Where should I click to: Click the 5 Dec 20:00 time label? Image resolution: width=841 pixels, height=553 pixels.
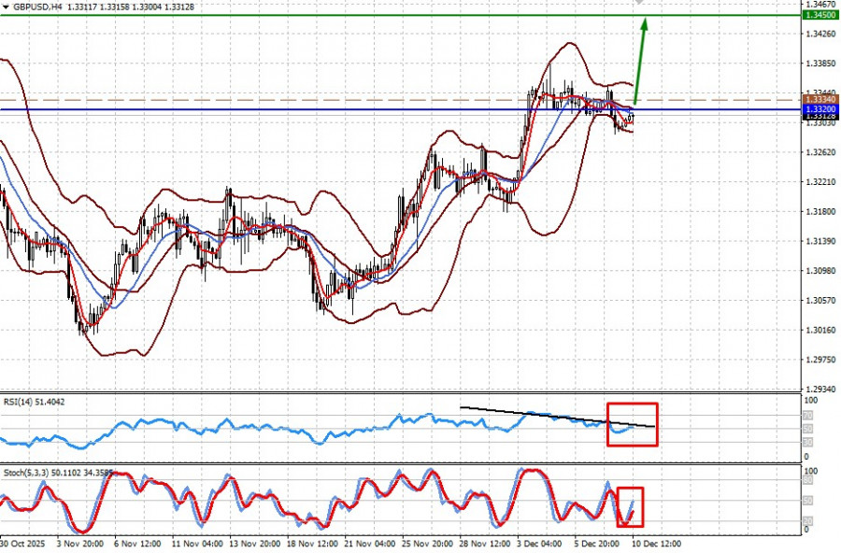click(x=598, y=544)
